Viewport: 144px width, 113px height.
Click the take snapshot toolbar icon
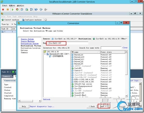(22, 10)
